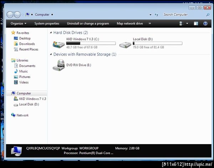
Task: Click the Computer icon in address bar
Action: click(x=27, y=15)
